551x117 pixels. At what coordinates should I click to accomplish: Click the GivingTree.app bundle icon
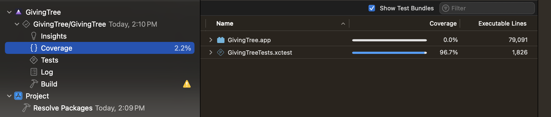[221, 40]
